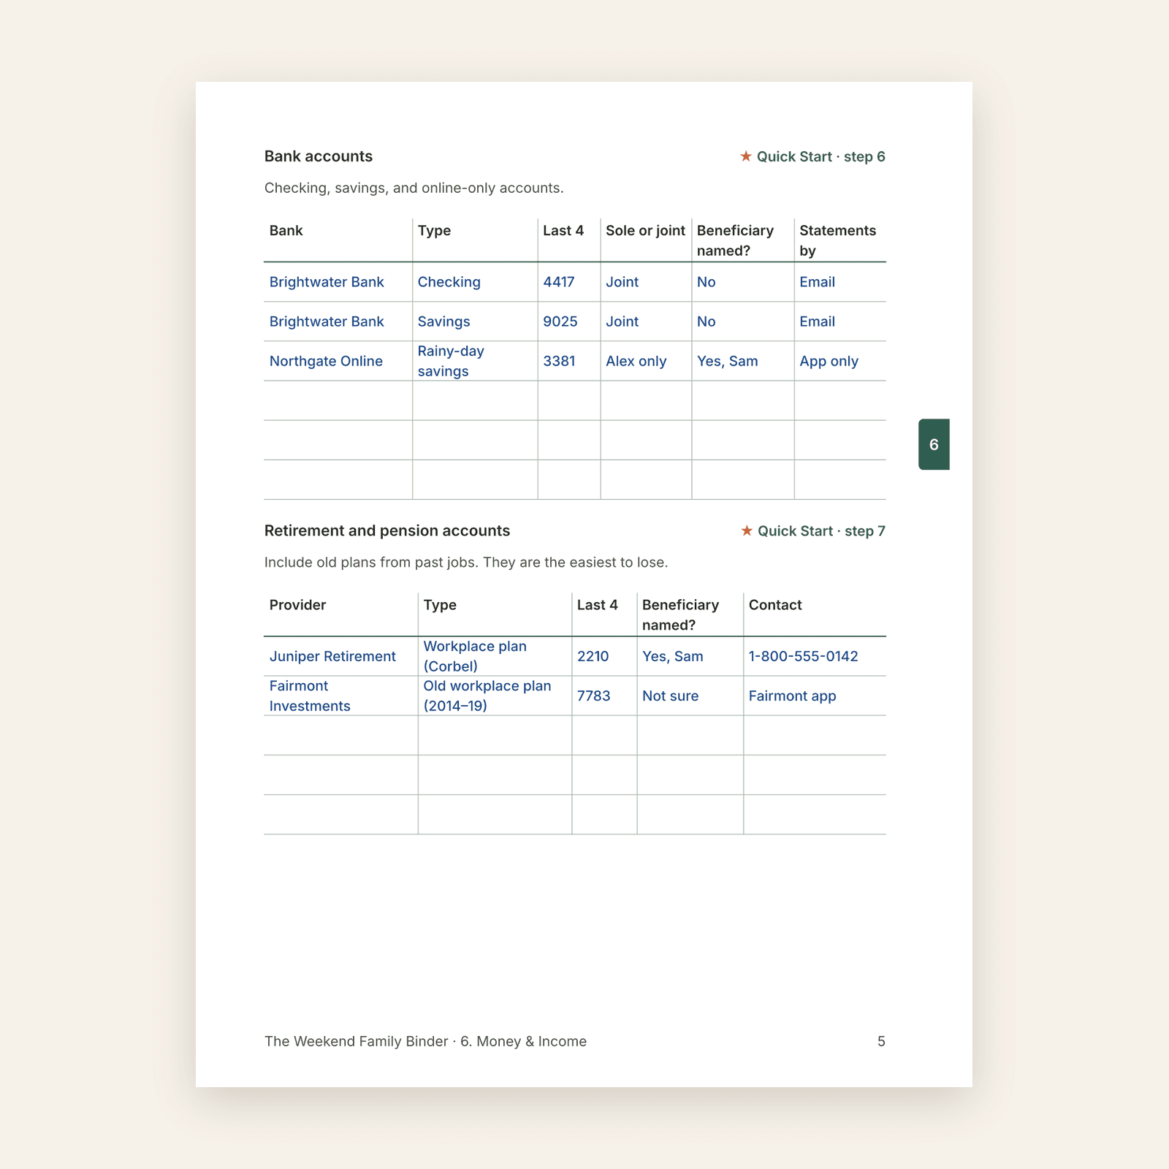Click the star icon beside Quick Start step 6
1169x1169 pixels.
(x=746, y=156)
